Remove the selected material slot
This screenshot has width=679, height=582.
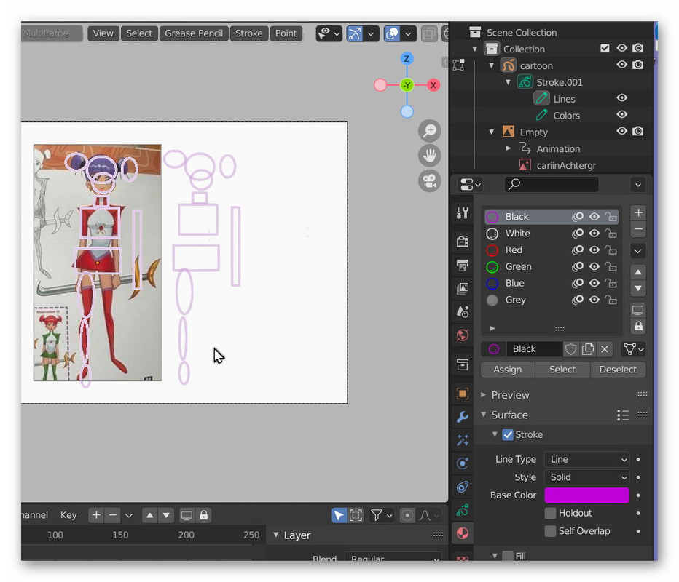pyautogui.click(x=638, y=229)
